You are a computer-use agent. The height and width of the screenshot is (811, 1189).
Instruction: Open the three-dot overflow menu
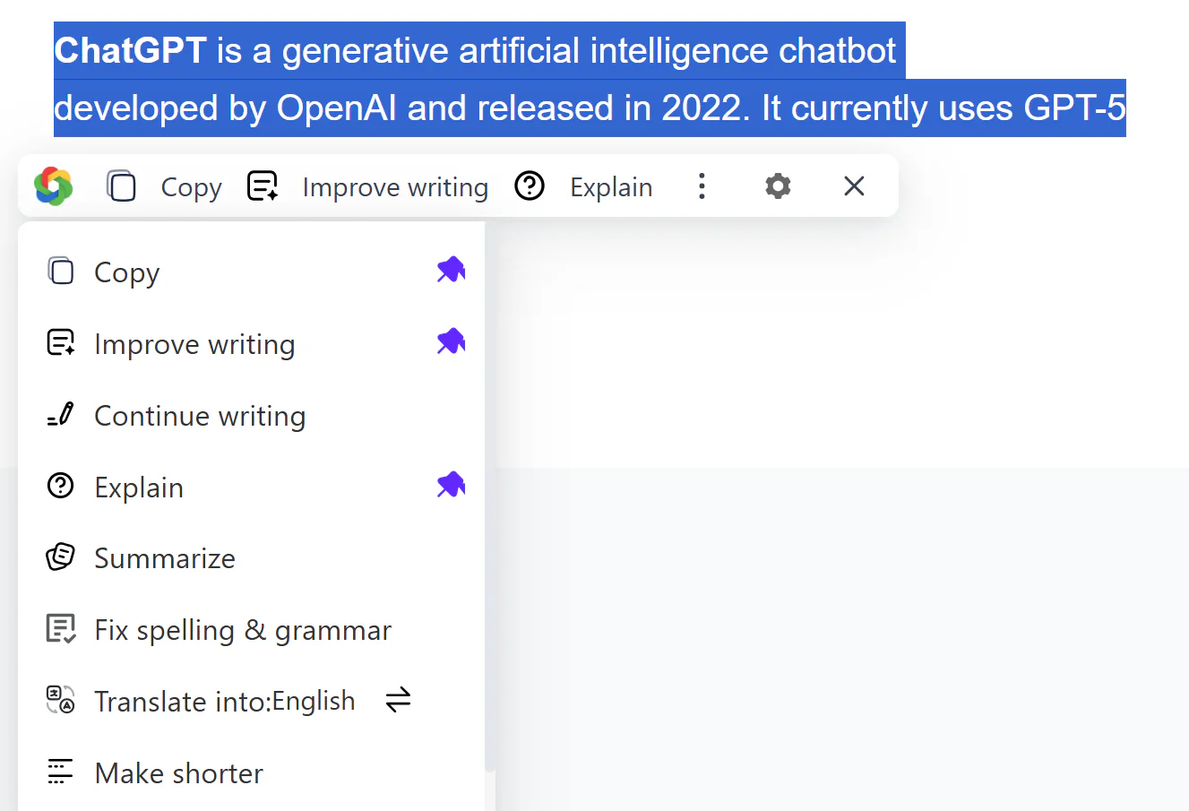(x=702, y=185)
